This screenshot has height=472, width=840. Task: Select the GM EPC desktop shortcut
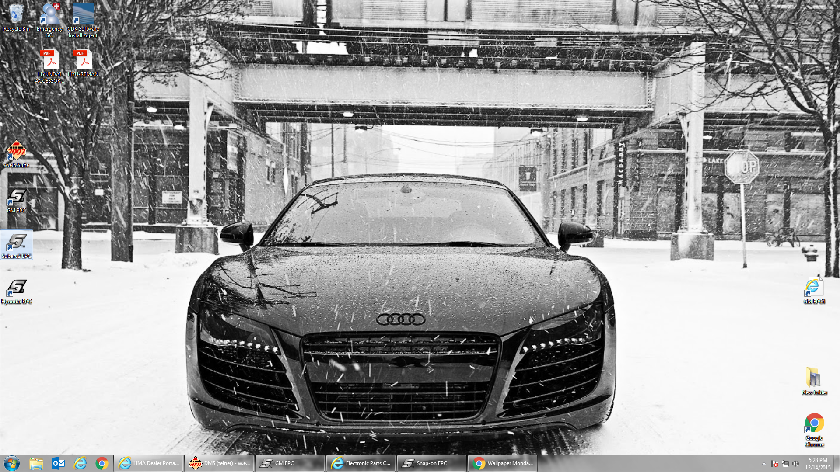[x=17, y=201]
